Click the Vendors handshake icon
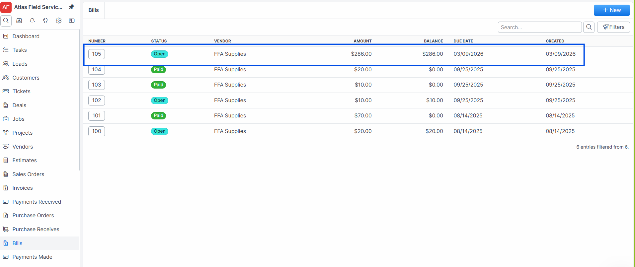The width and height of the screenshot is (635, 267). tap(6, 147)
